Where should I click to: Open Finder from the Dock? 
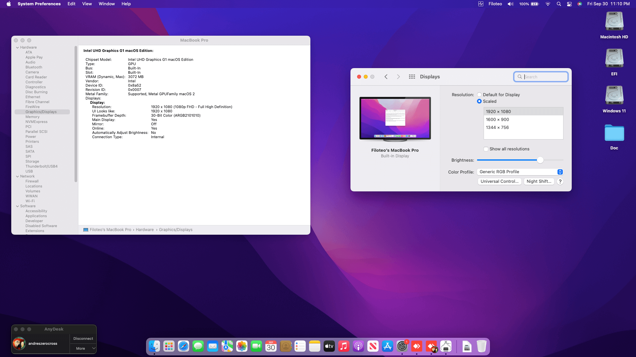coord(154,346)
